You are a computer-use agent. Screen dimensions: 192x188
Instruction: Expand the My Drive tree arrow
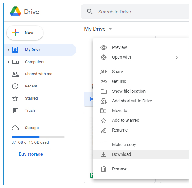coord(8,50)
